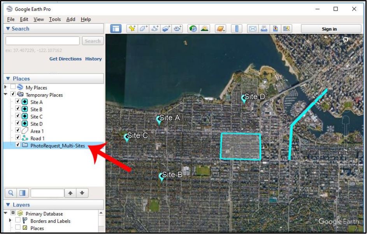Click the places filter field beside arrows

[x=47, y=193]
